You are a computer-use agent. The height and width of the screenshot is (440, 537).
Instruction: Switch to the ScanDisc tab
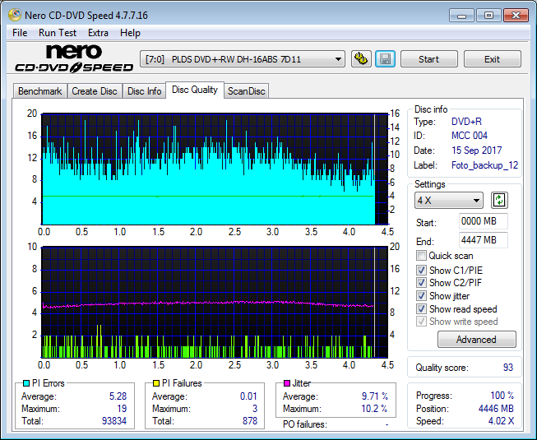(246, 91)
